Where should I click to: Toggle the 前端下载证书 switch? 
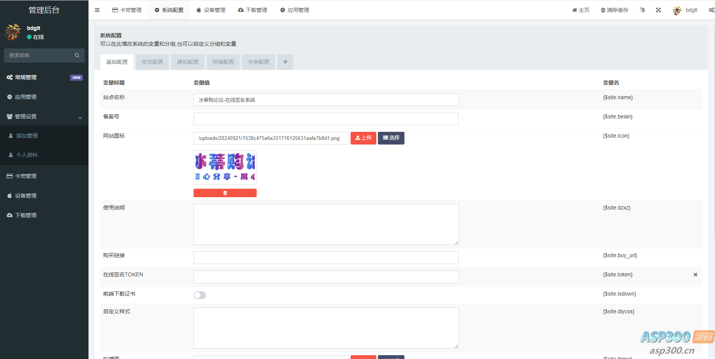tap(200, 295)
